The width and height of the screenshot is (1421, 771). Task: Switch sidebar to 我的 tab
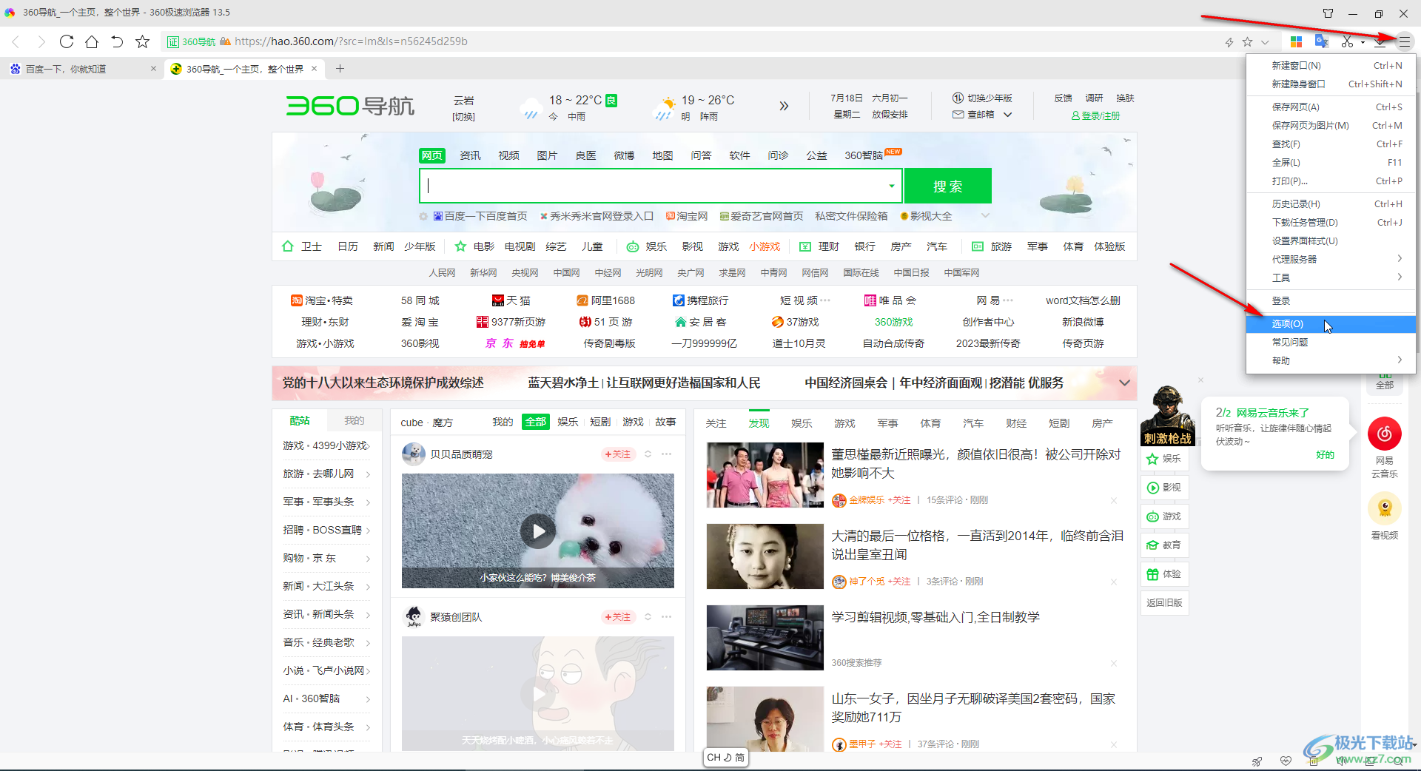pyautogui.click(x=355, y=420)
